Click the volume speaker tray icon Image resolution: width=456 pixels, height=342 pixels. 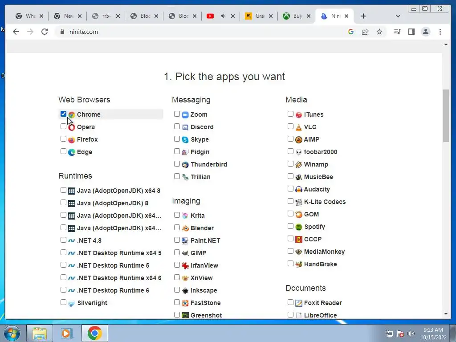pos(411,334)
